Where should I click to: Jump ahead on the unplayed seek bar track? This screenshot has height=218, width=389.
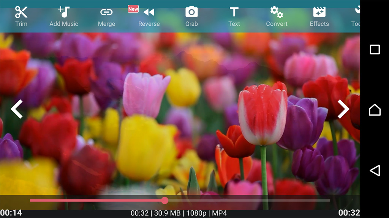tap(249, 201)
